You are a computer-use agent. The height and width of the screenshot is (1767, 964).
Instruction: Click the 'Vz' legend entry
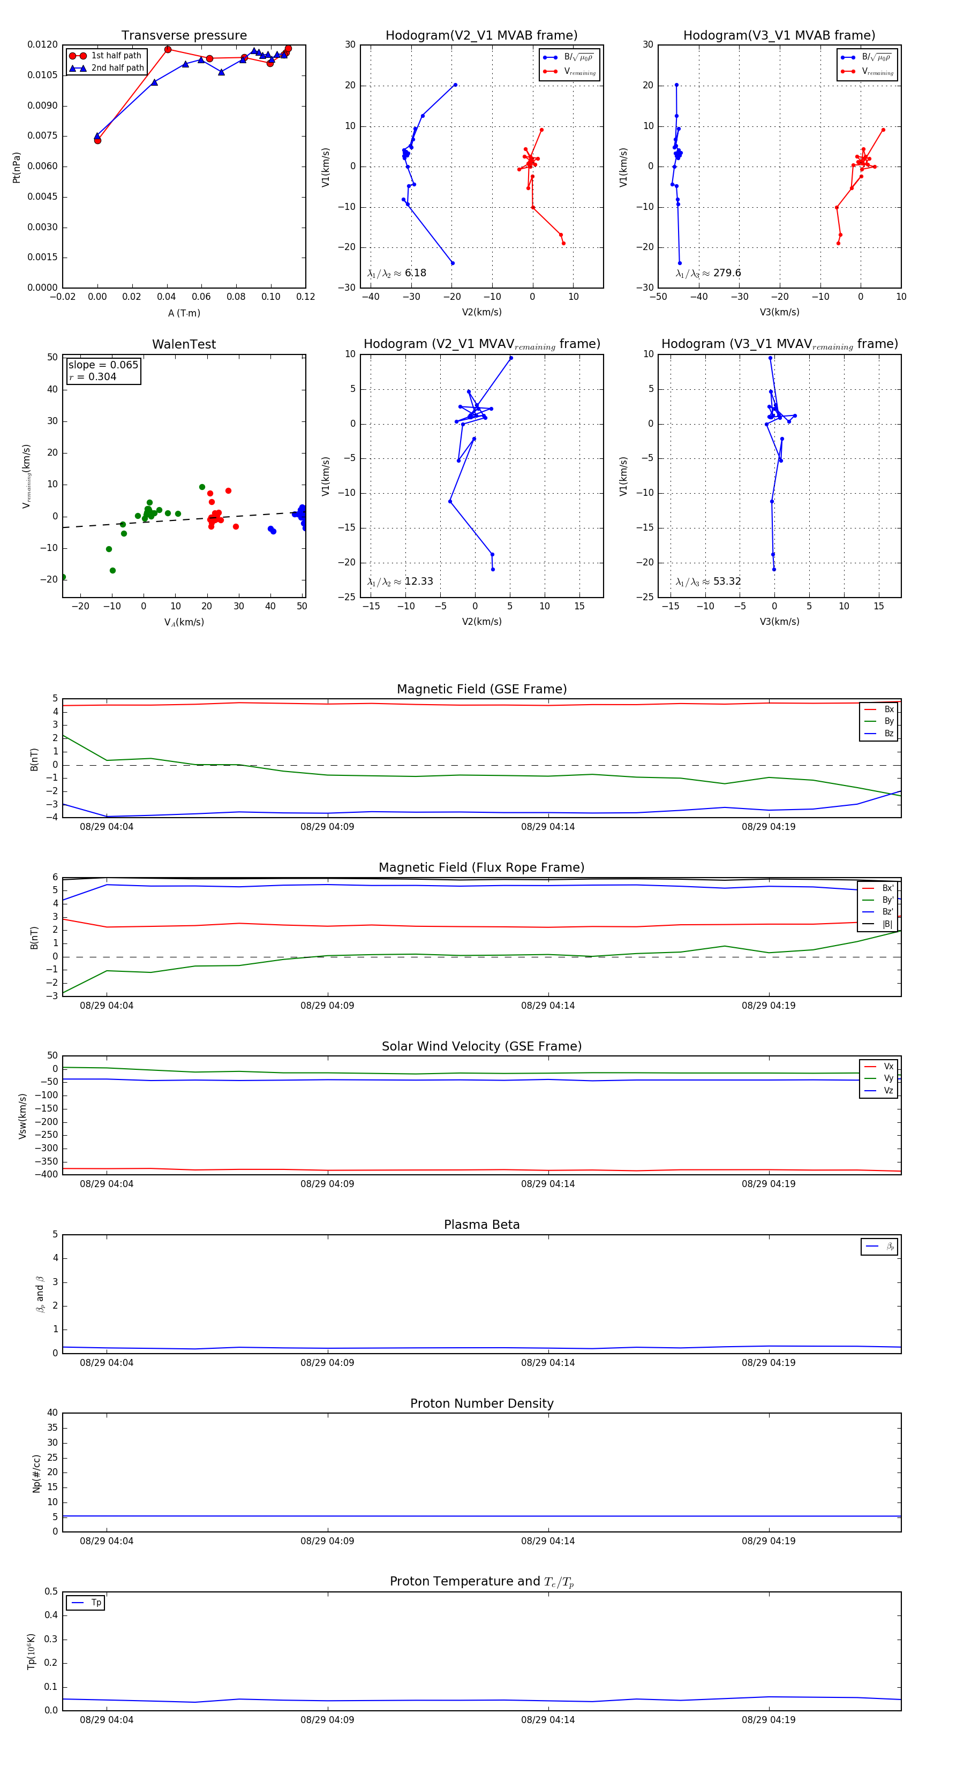pos(879,1090)
